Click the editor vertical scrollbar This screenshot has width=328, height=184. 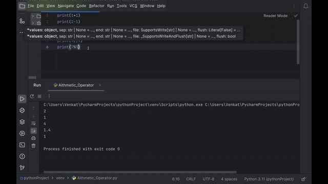point(298,42)
